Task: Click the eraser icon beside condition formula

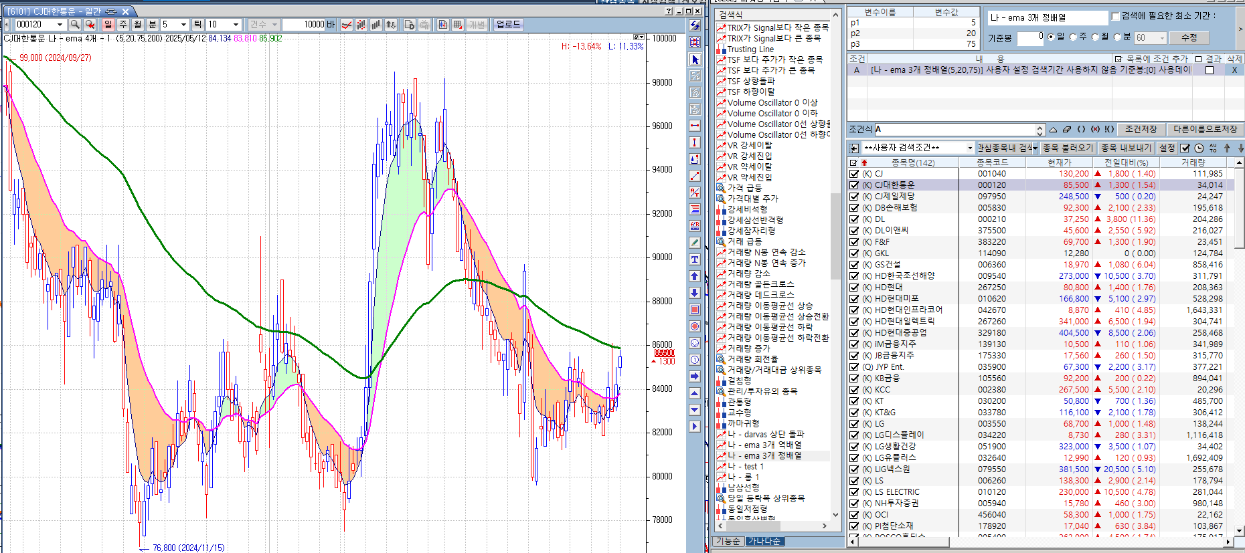Action: pos(1067,129)
